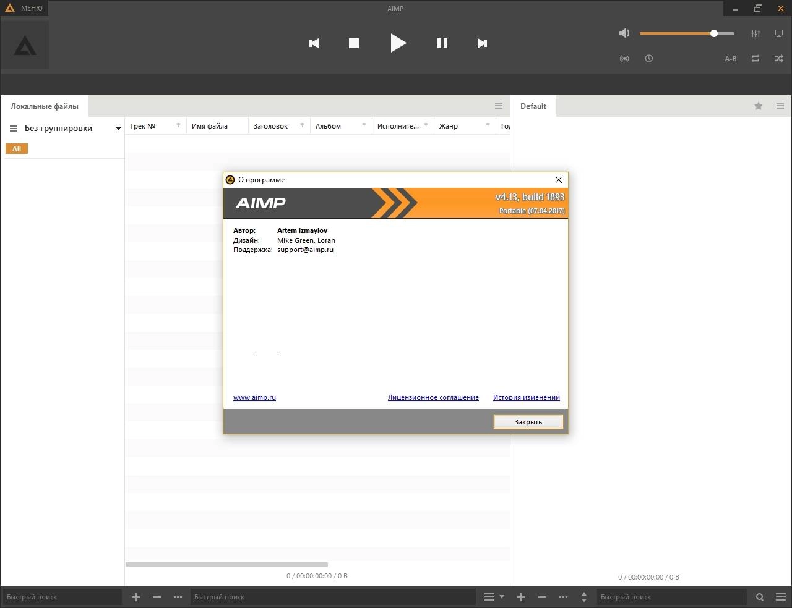This screenshot has width=792, height=608.
Task: Select the Default playlist tab
Action: [533, 106]
